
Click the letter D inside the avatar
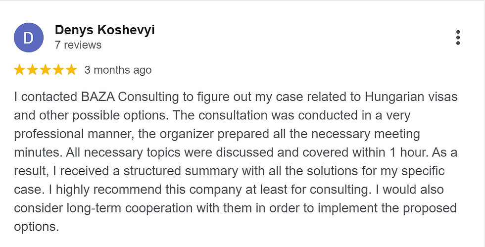pyautogui.click(x=29, y=38)
